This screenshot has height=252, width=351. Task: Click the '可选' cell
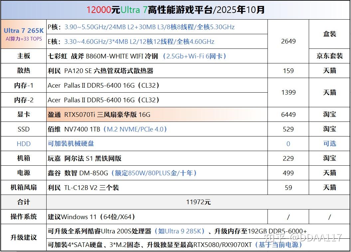[x=329, y=143]
